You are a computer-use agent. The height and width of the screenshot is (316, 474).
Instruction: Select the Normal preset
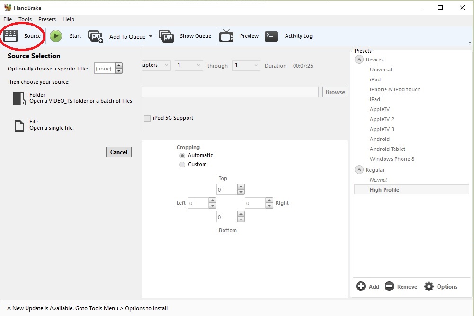tap(378, 180)
